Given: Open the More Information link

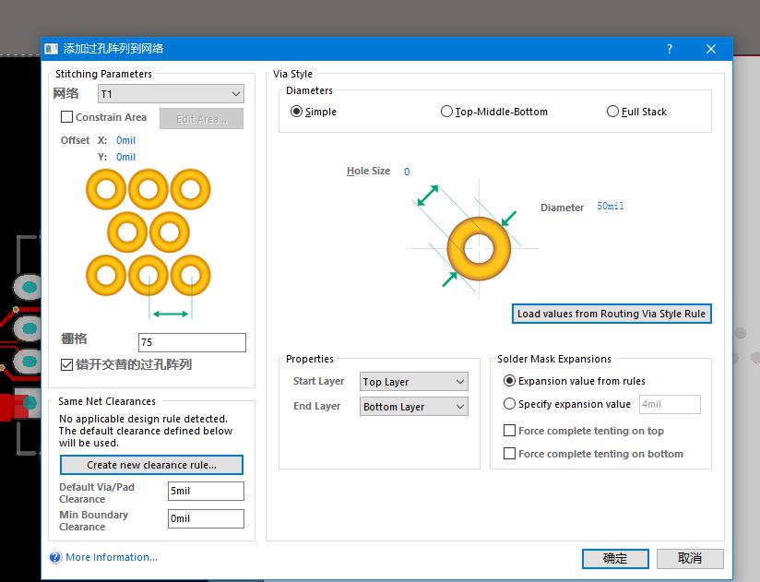Looking at the screenshot, I should click(x=112, y=557).
